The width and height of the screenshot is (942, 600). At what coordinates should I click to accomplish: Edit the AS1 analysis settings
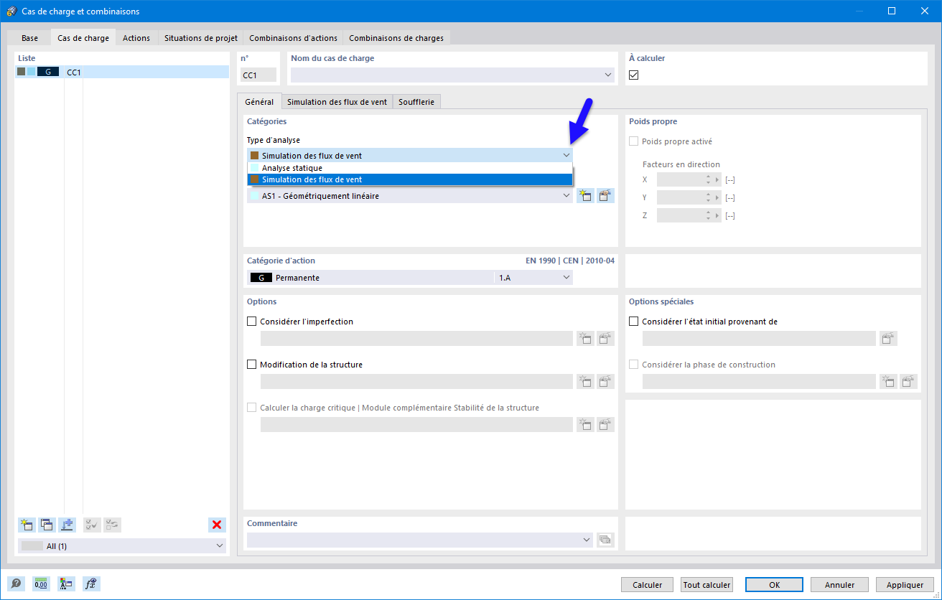coord(606,195)
